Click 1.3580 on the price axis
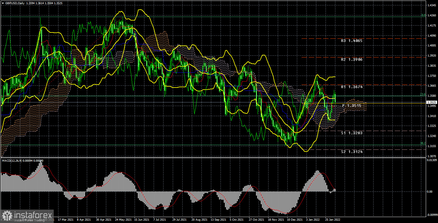This screenshot has width=438, height=223. pyautogui.click(x=431, y=96)
